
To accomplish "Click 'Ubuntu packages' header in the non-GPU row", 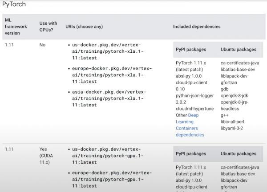I will 239,50.
